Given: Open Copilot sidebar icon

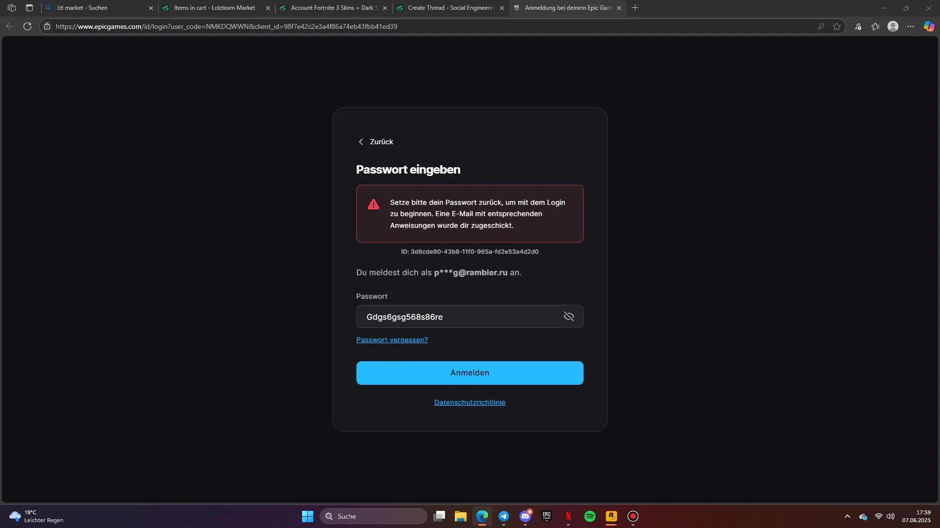Looking at the screenshot, I should [929, 26].
